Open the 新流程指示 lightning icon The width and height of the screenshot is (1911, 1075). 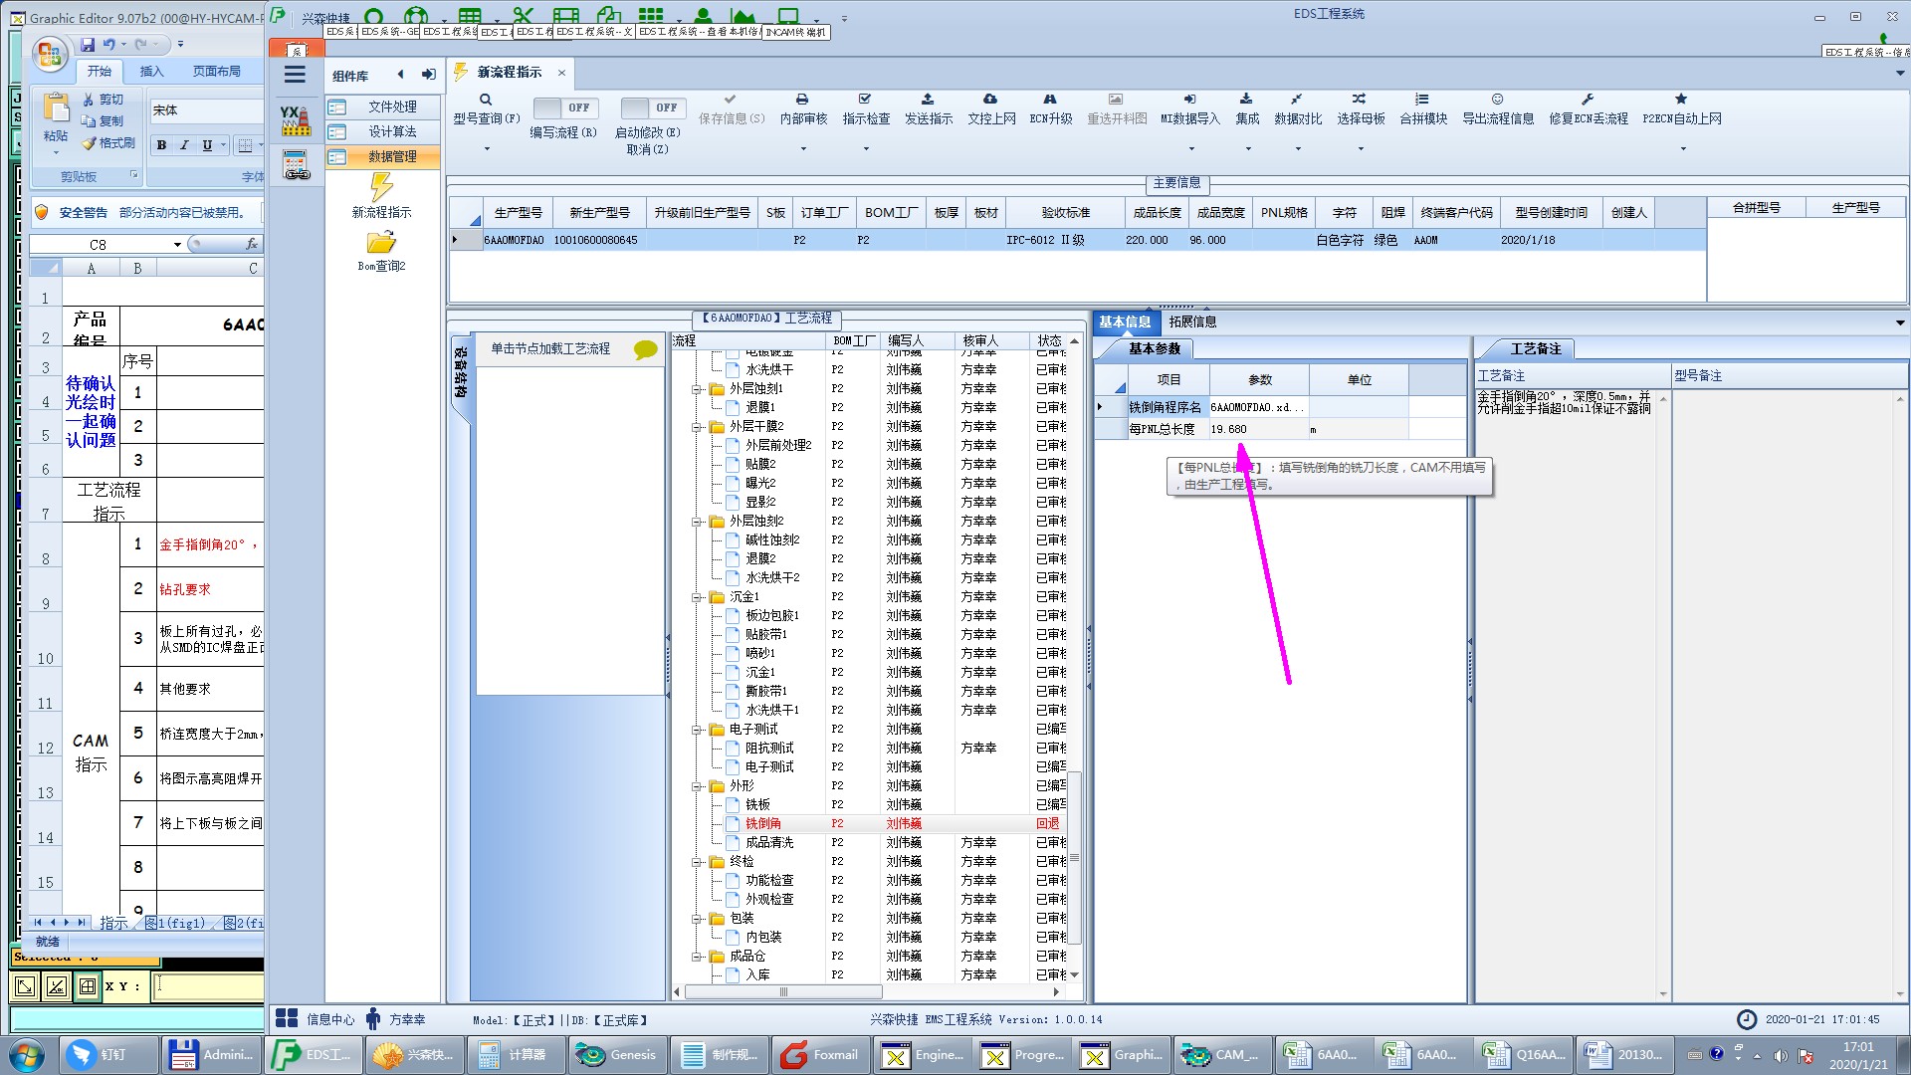(x=381, y=187)
